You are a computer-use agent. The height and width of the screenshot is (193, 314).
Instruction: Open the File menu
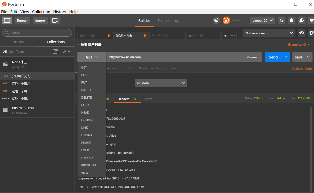(x=4, y=12)
